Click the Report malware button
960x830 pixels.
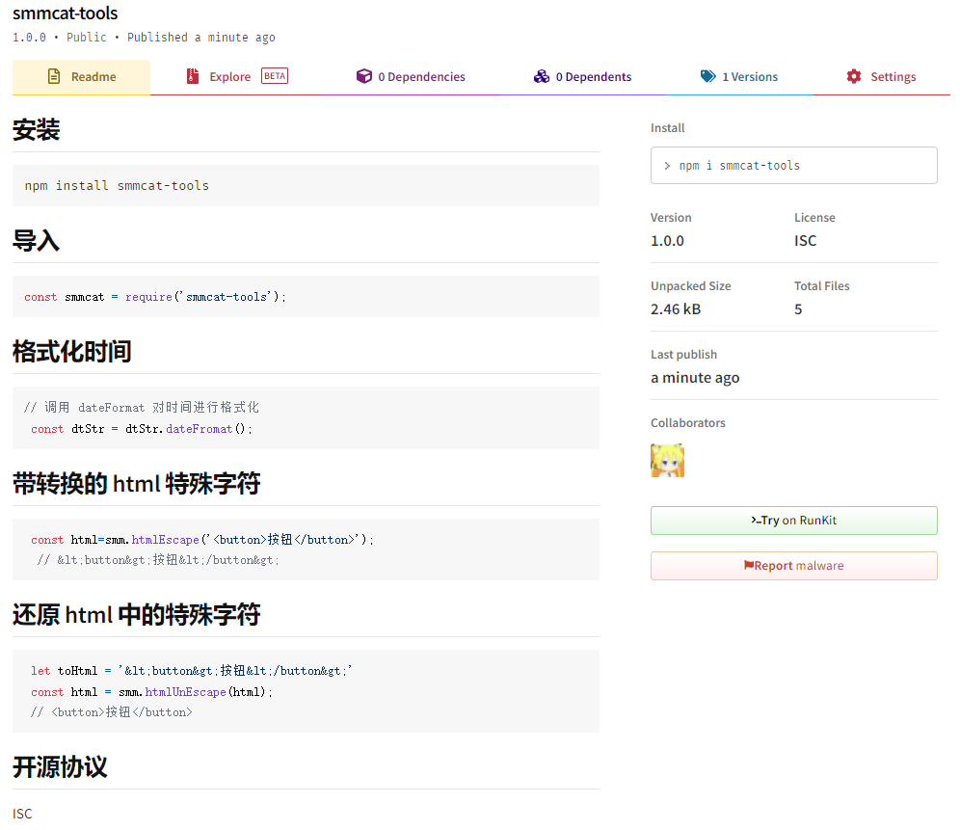click(x=793, y=566)
